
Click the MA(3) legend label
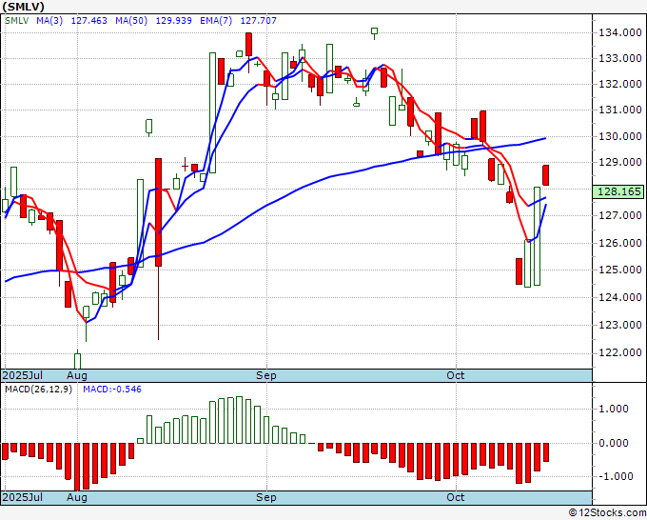(x=49, y=21)
